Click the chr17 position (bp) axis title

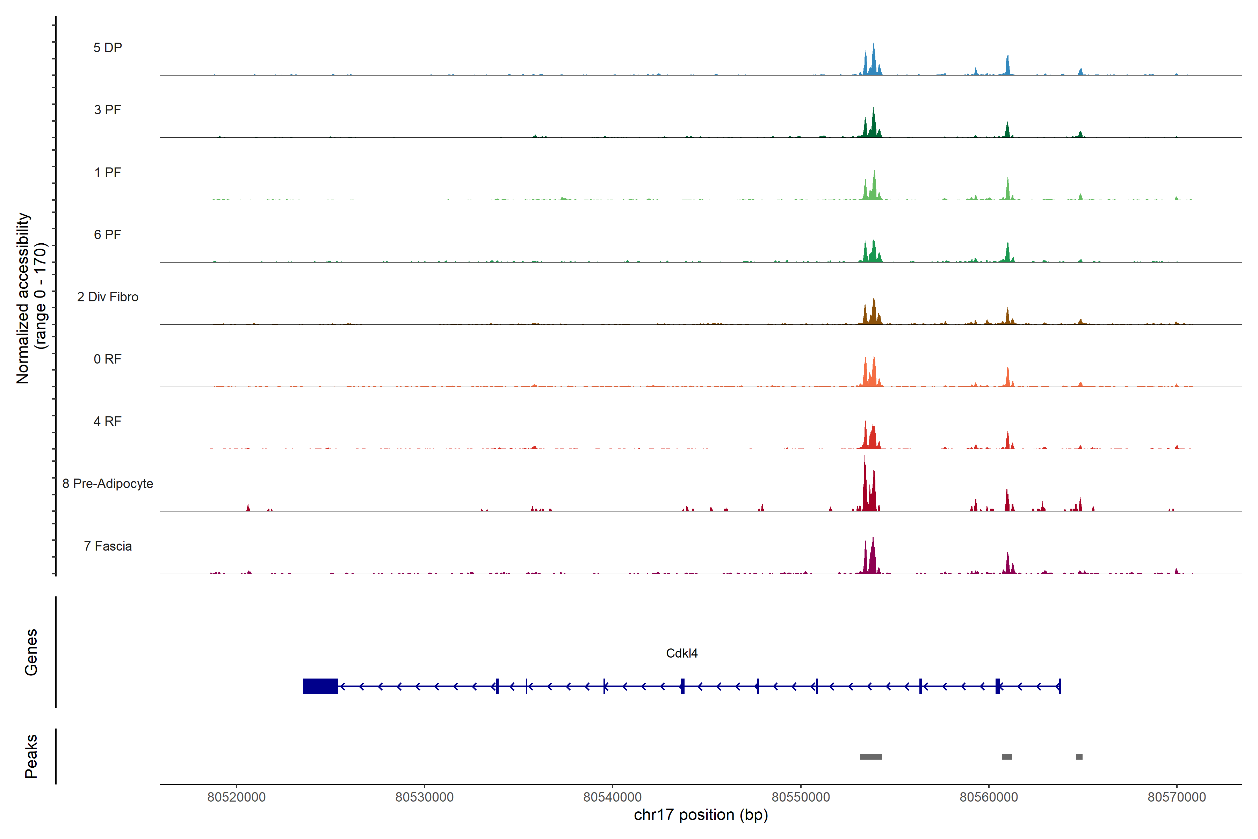coord(701,815)
